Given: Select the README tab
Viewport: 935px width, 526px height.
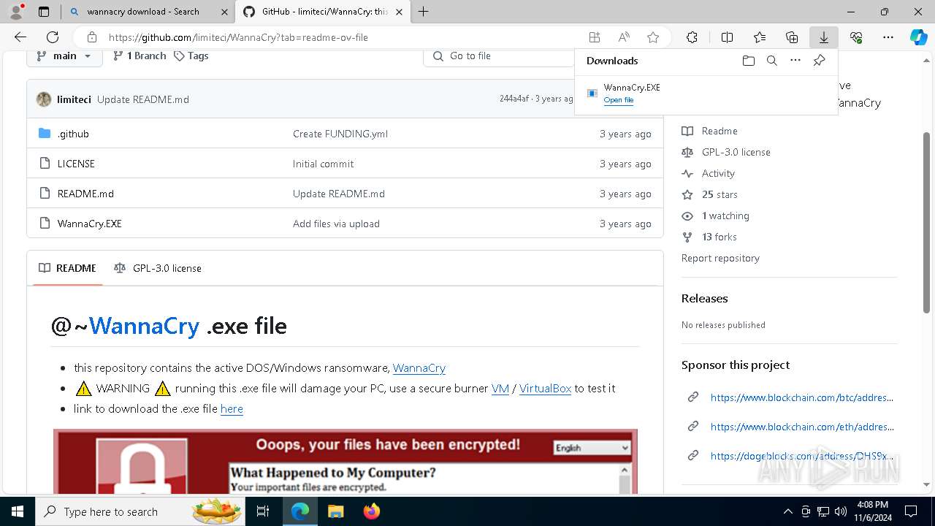Looking at the screenshot, I should (68, 268).
